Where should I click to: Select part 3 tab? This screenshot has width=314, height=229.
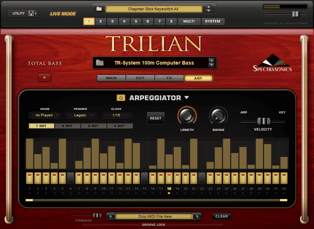[112, 21]
